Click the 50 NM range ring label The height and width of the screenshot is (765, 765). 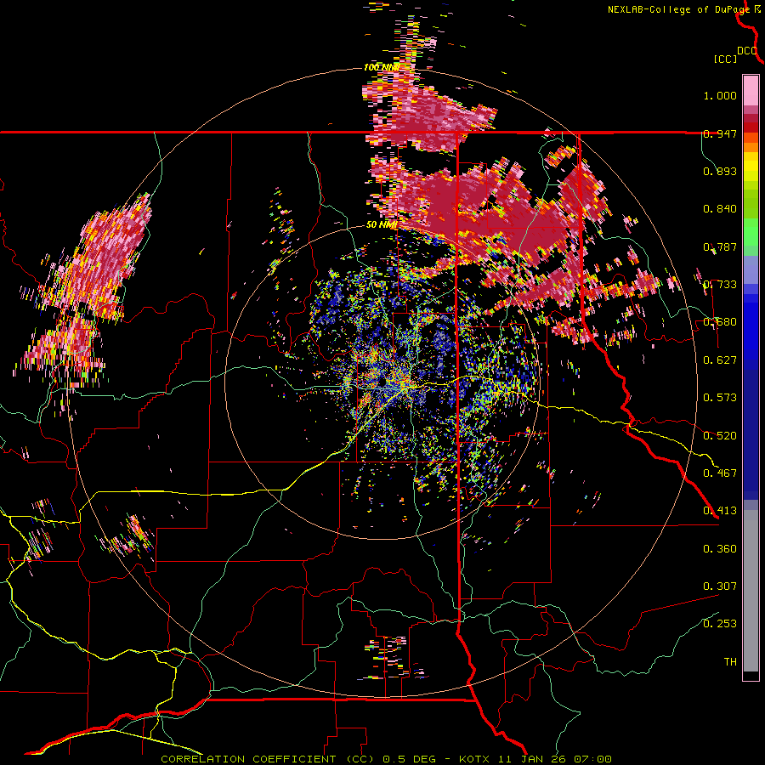pos(382,225)
